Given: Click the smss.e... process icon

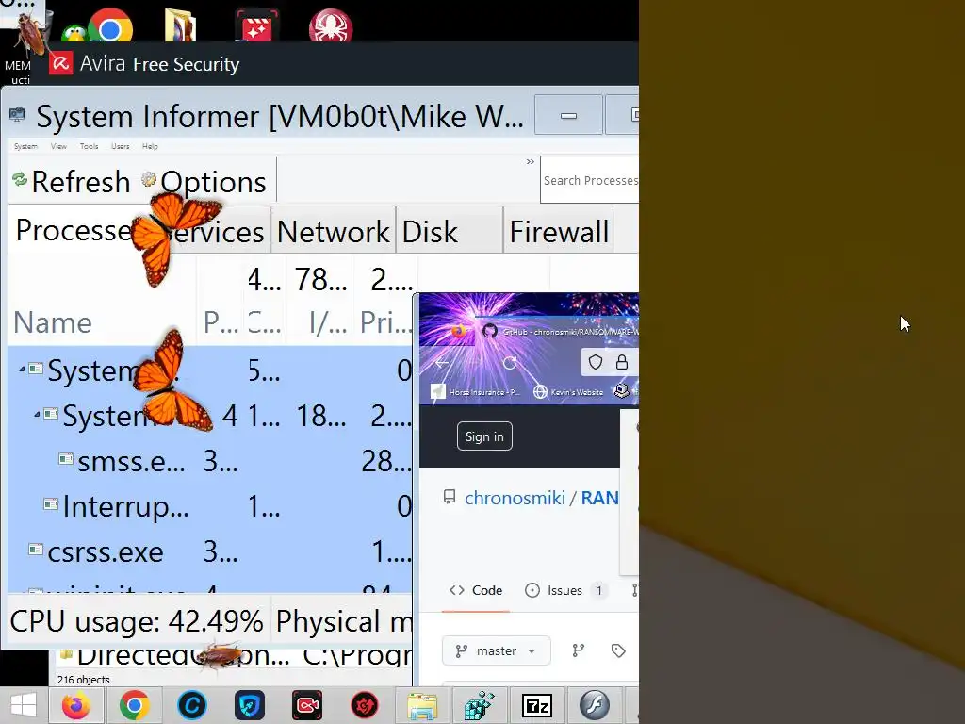Looking at the screenshot, I should pyautogui.click(x=66, y=459).
